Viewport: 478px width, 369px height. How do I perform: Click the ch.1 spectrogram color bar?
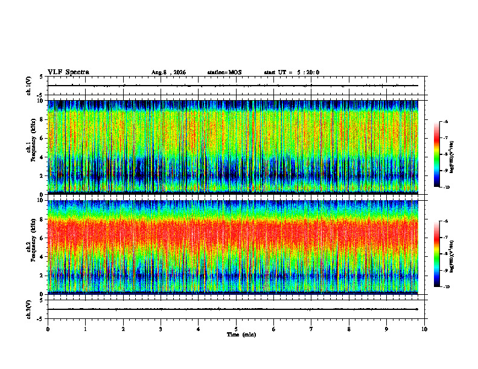coord(436,154)
